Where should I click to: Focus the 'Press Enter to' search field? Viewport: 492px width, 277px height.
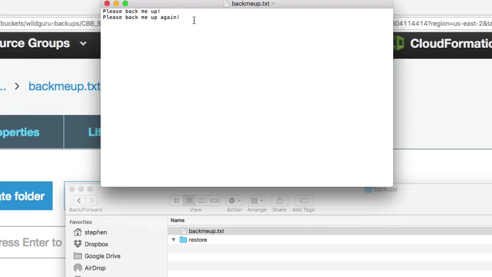32,242
